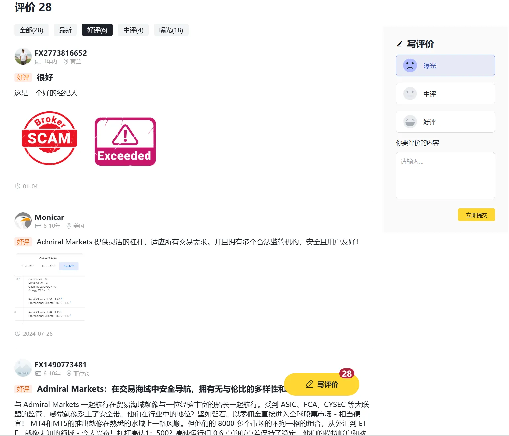
Task: Open the FX1490773481 username
Action: (61, 365)
